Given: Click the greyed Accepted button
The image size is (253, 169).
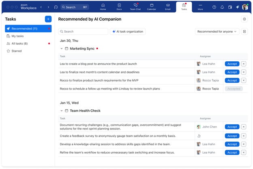Looking at the screenshot, I should tap(234, 89).
